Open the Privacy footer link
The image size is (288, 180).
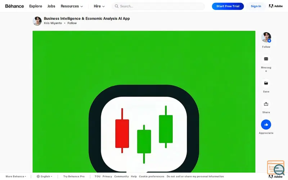[x=107, y=176]
